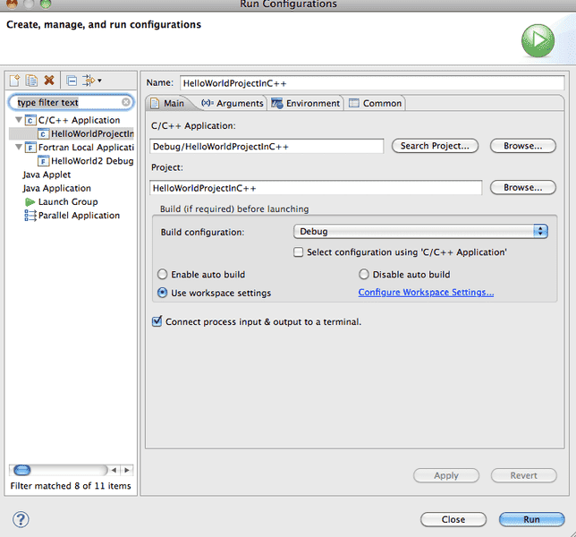The image size is (576, 537).
Task: Click the Duplicate launch configuration icon
Action: point(31,81)
